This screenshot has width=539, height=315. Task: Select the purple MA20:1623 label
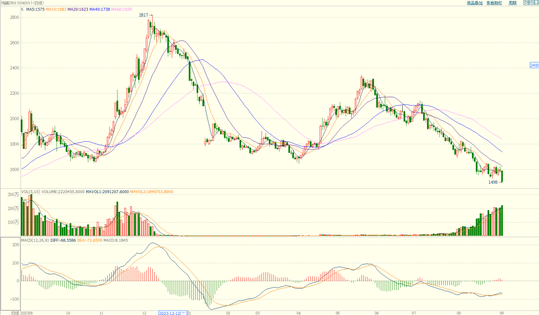pyautogui.click(x=77, y=9)
